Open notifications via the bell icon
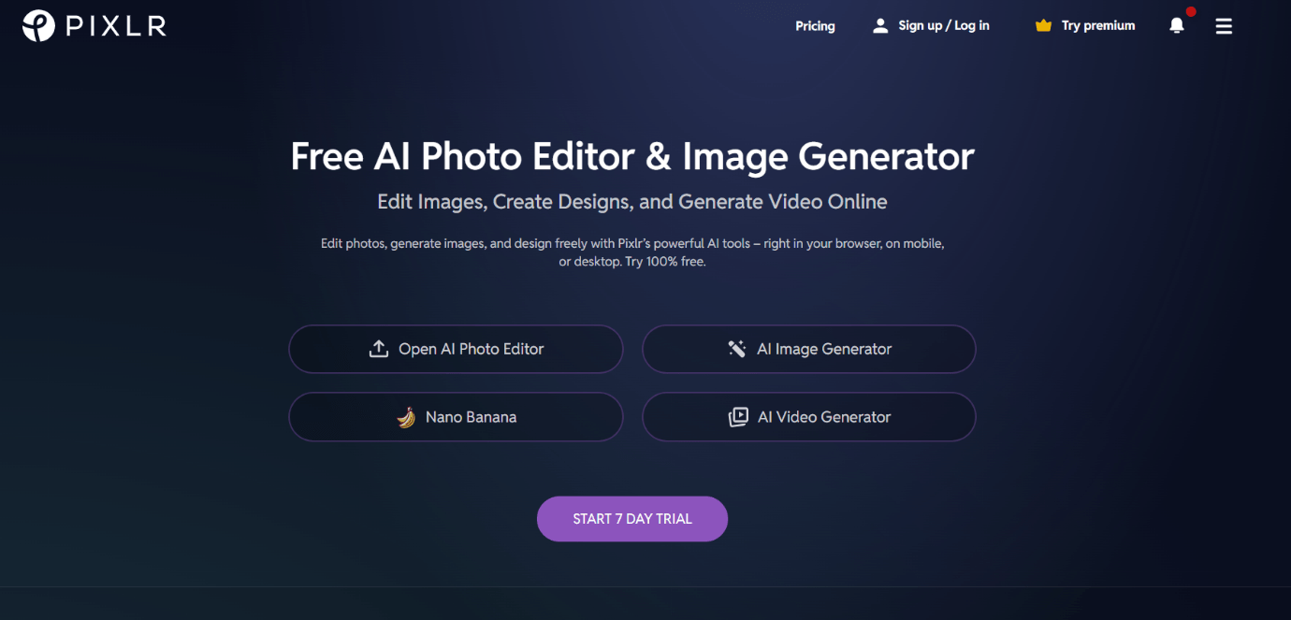Viewport: 1291px width, 620px height. (1177, 26)
